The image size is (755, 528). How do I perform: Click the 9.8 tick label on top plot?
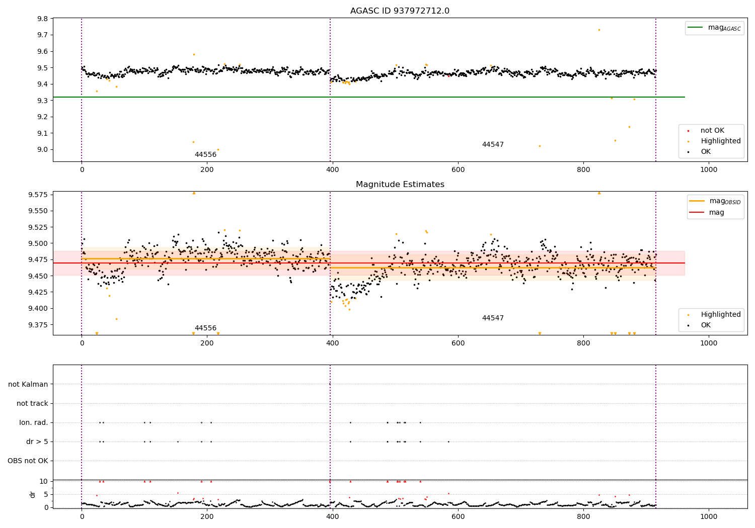pyautogui.click(x=42, y=19)
